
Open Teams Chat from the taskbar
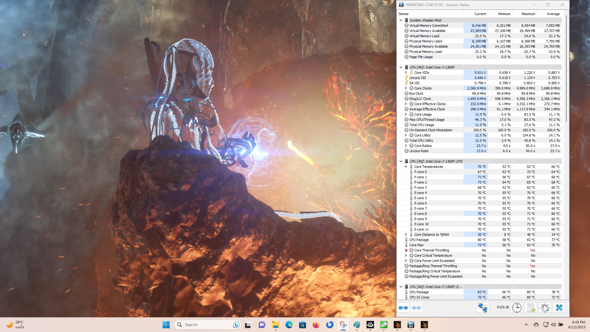point(262,325)
